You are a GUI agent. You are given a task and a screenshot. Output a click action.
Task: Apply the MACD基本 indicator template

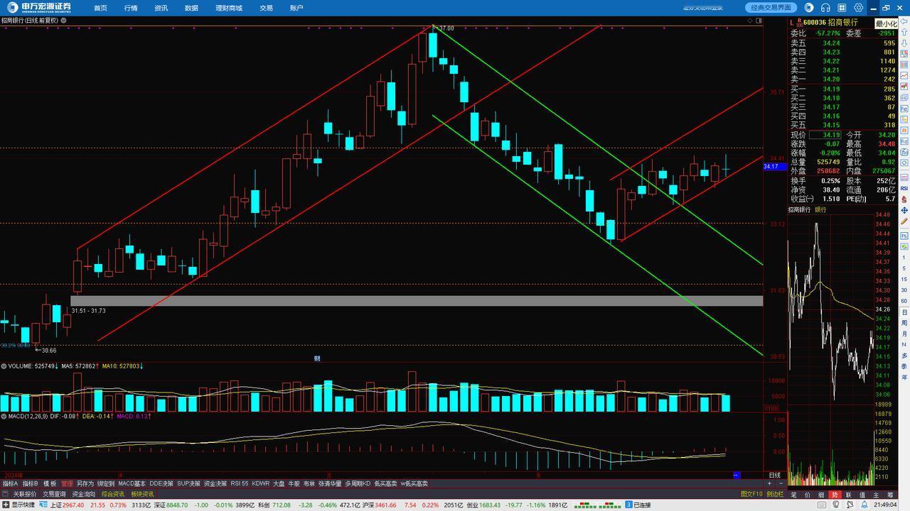pyautogui.click(x=132, y=483)
